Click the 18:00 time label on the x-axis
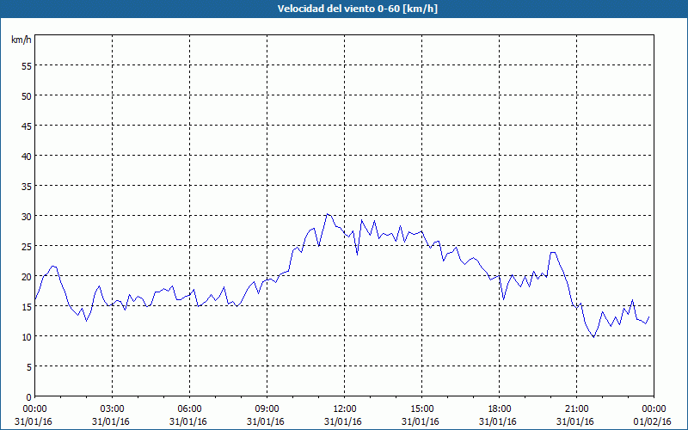This screenshot has width=688, height=430. 500,409
